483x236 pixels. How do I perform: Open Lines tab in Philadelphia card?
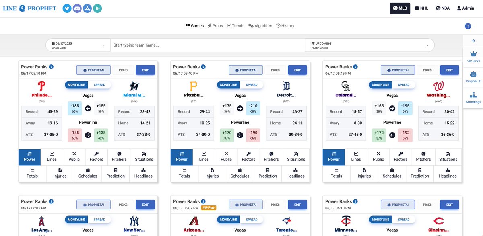coord(52,157)
